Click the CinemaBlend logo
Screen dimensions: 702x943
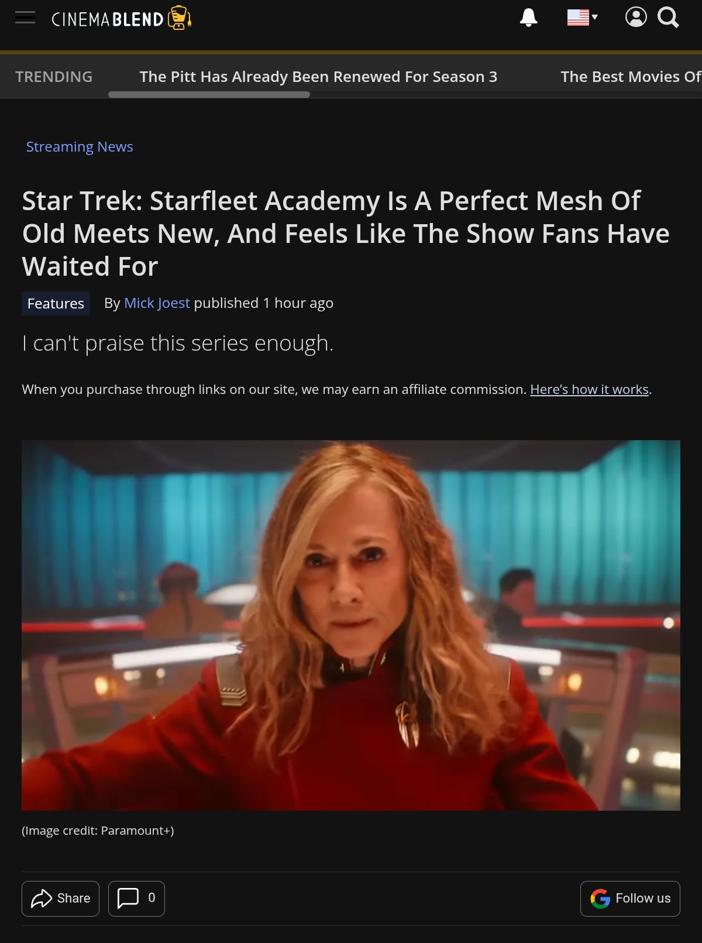(x=122, y=18)
